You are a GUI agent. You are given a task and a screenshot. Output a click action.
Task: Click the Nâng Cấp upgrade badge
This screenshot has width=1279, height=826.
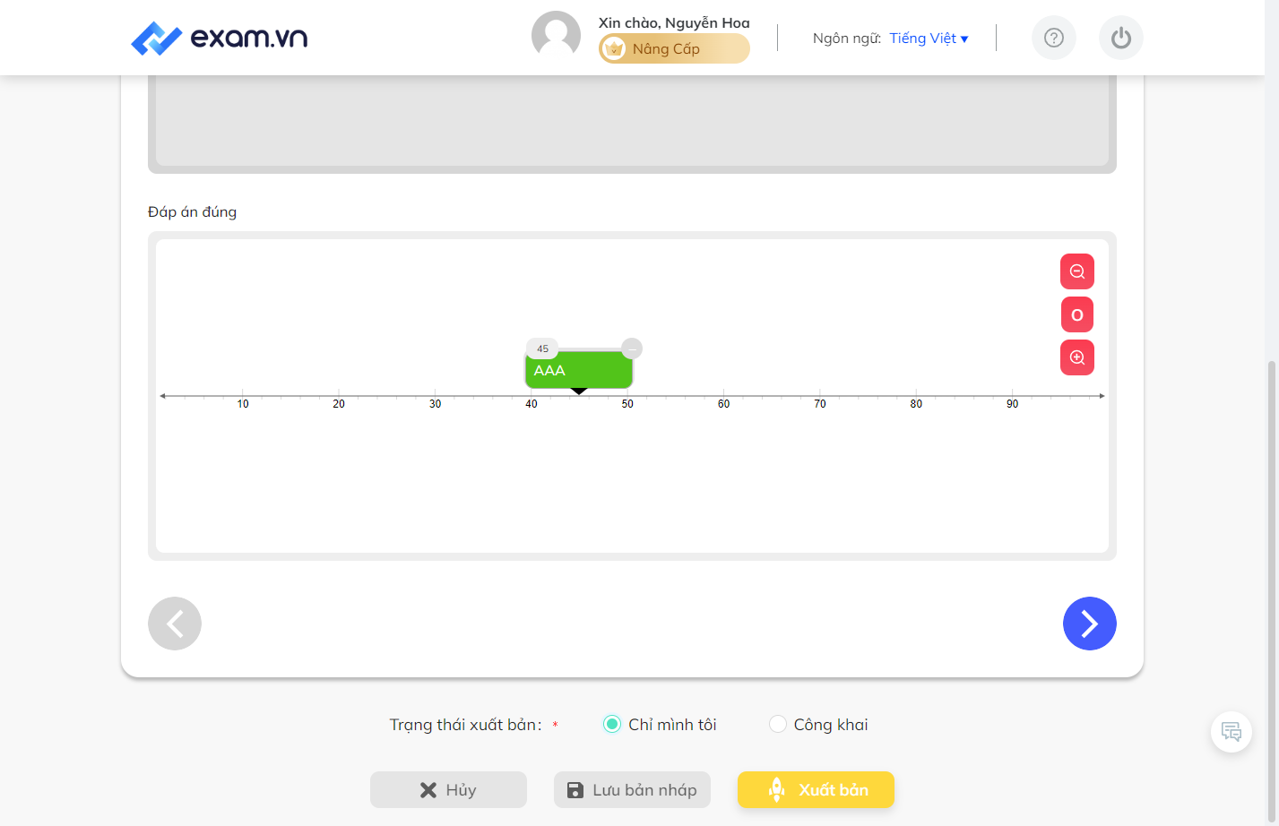[674, 48]
